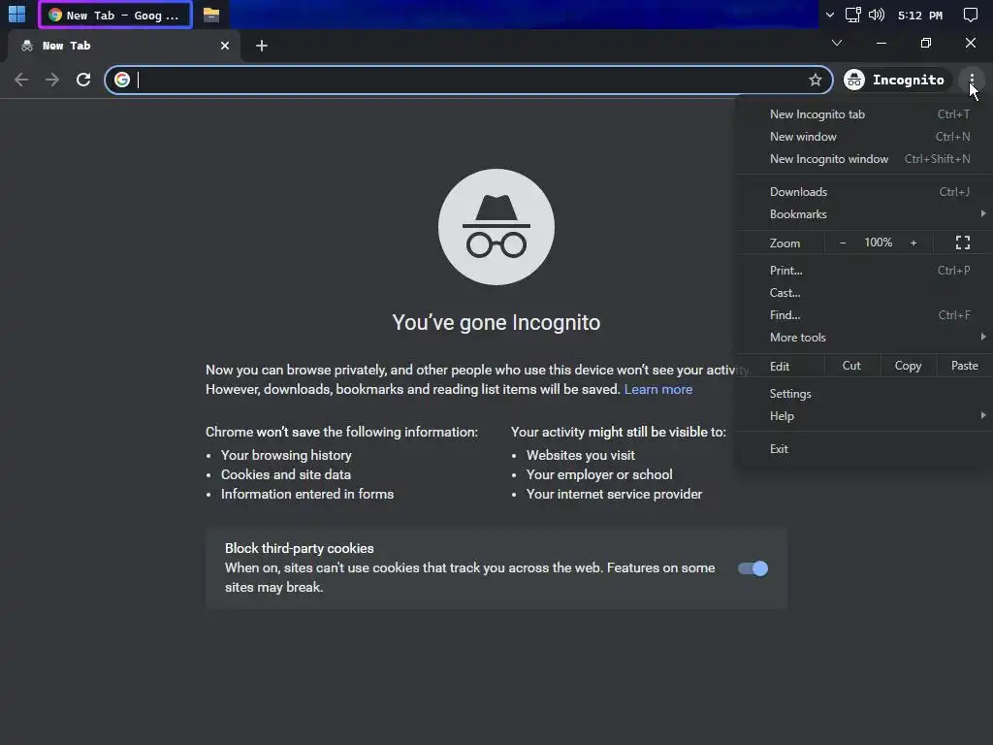Go forward to the next page
The height and width of the screenshot is (745, 993).
[52, 80]
